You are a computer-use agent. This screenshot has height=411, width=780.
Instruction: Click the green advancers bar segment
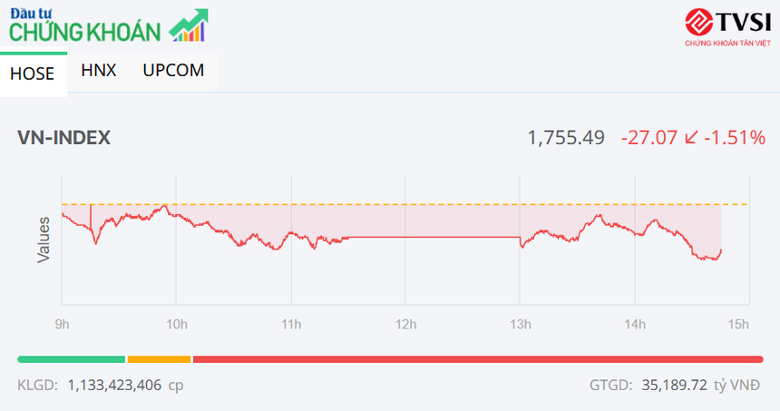tap(71, 359)
